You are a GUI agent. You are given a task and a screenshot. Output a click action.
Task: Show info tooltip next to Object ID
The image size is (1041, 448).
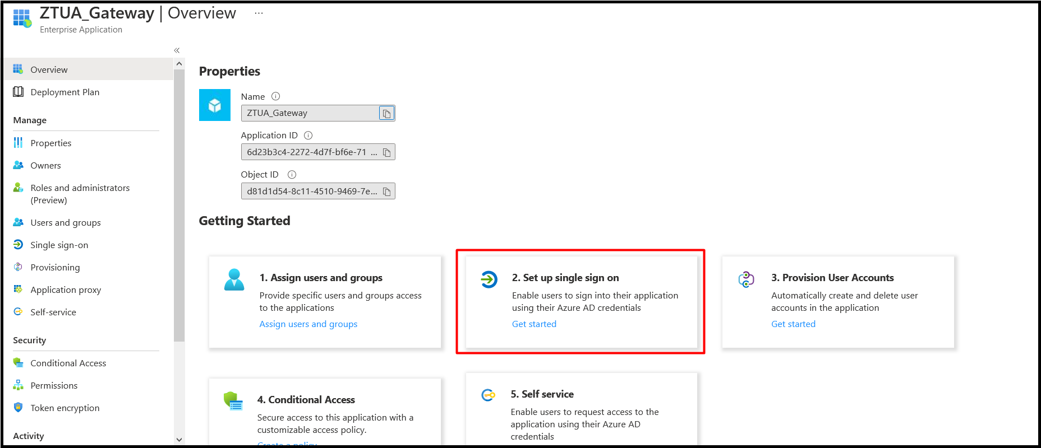coord(292,175)
